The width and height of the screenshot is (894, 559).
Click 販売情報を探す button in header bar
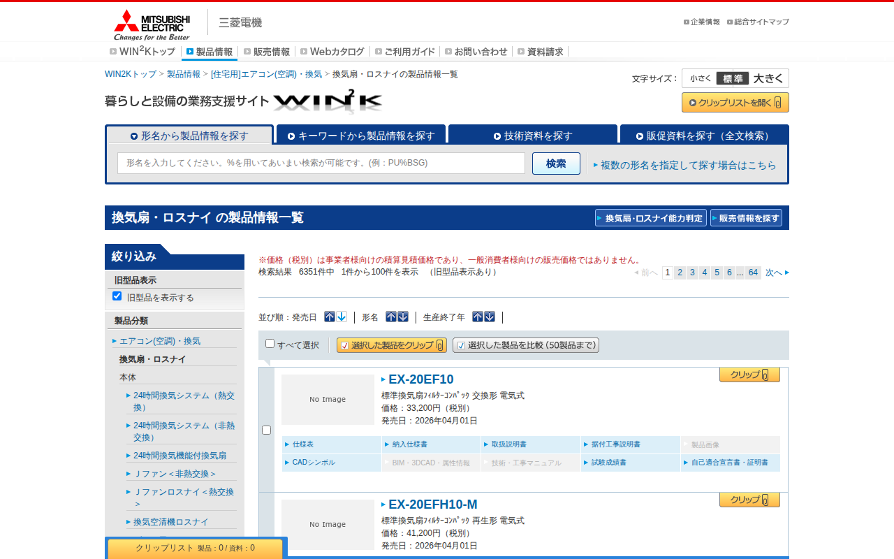pyautogui.click(x=746, y=218)
